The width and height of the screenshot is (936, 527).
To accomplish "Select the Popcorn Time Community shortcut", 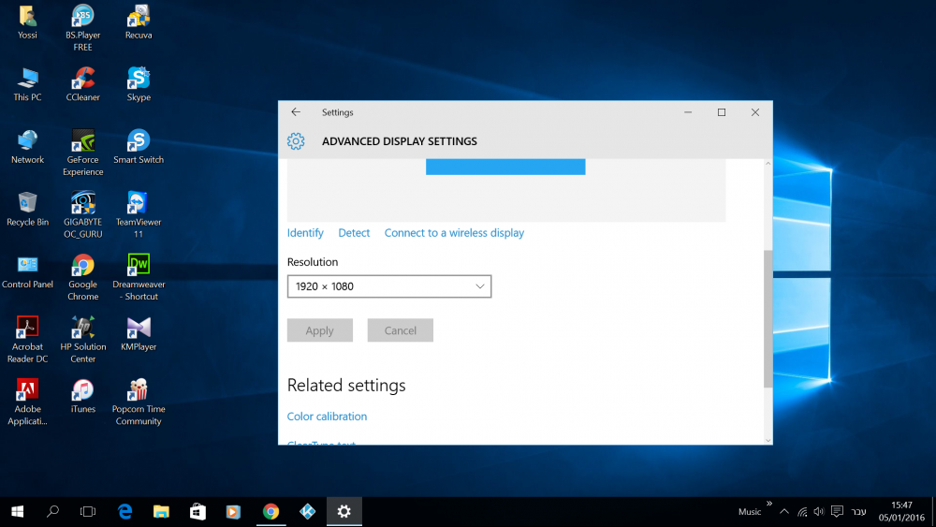I will [x=139, y=403].
